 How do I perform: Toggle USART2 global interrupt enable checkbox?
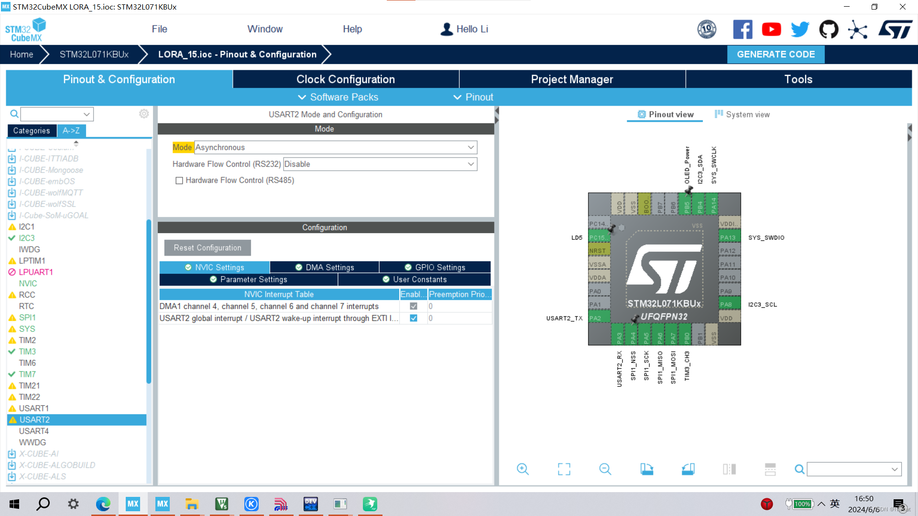[414, 318]
